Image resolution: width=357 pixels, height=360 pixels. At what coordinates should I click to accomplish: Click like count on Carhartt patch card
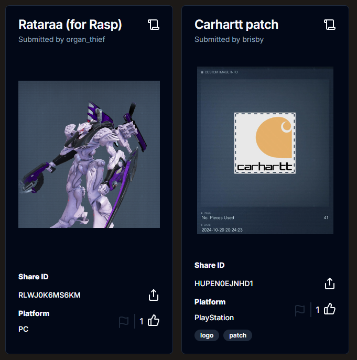point(318,310)
